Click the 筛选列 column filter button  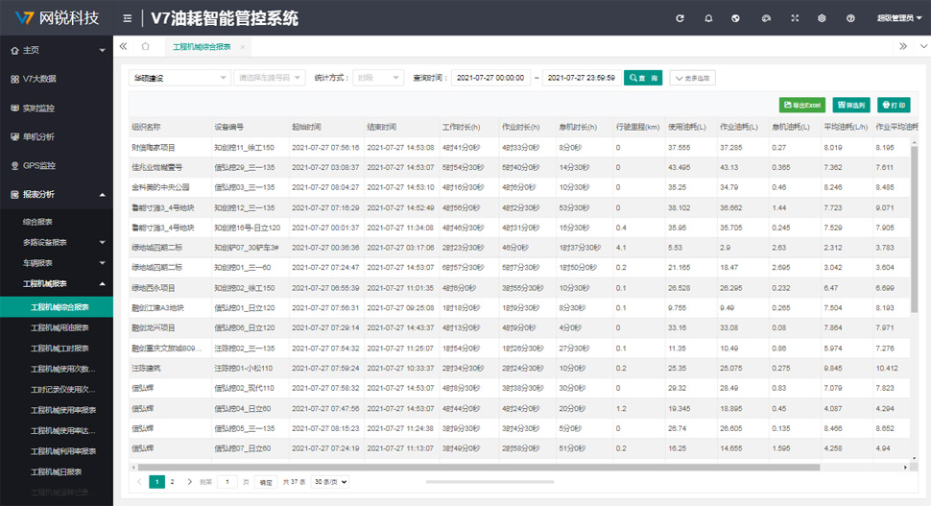851,105
